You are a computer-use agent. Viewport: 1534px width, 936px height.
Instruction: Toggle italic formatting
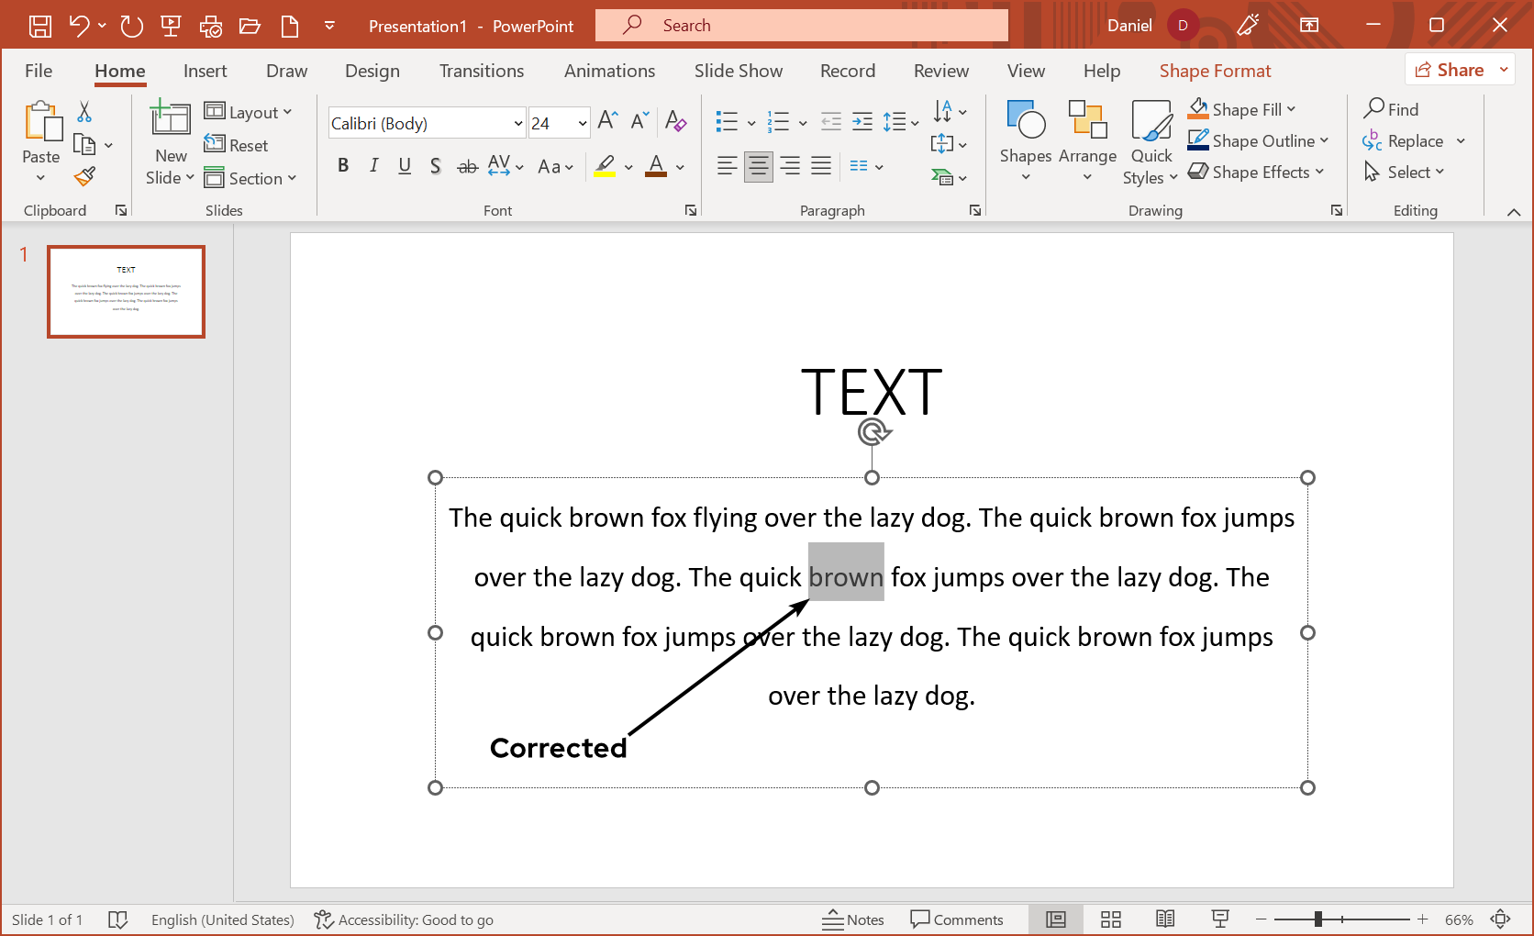coord(373,165)
